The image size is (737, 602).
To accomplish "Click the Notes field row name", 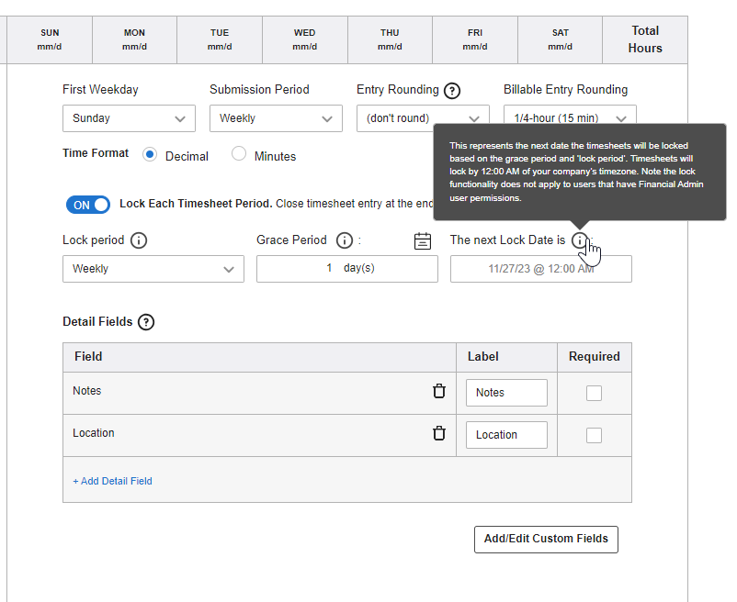I will [87, 391].
